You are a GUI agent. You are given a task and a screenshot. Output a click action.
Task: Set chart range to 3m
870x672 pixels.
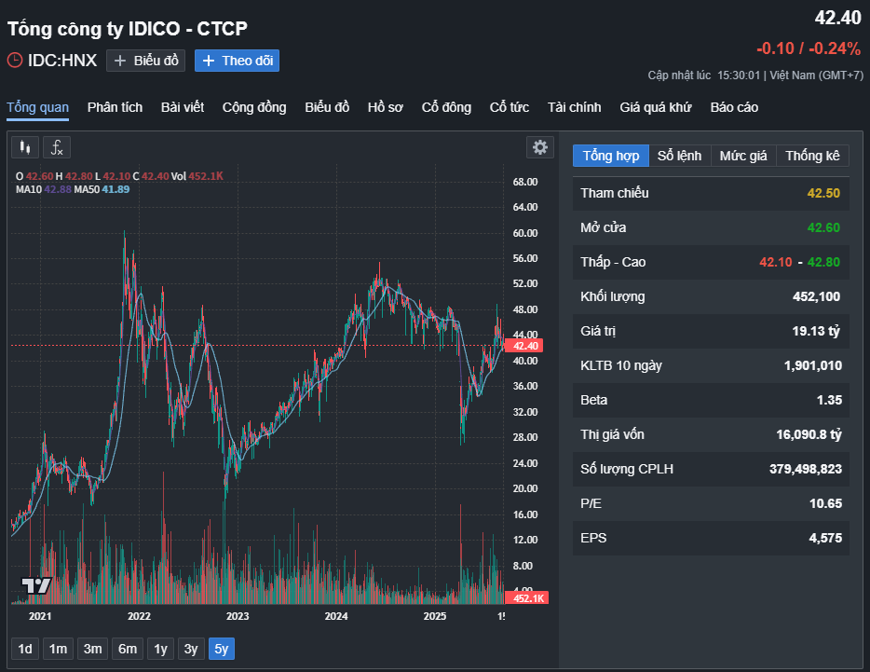pyautogui.click(x=92, y=649)
